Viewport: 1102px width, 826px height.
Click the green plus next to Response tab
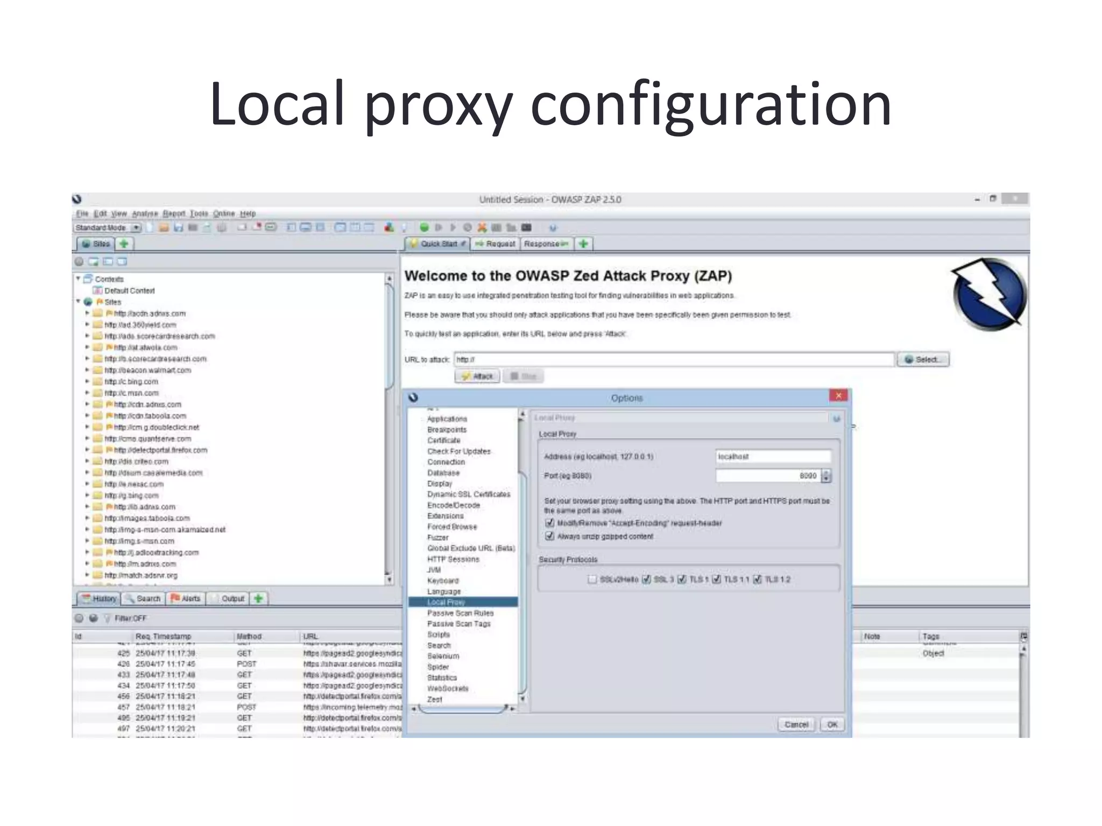click(x=583, y=244)
